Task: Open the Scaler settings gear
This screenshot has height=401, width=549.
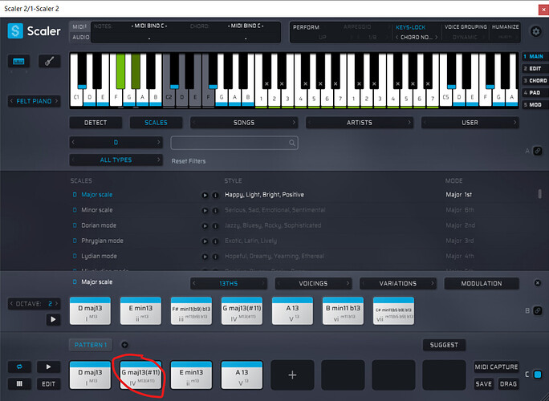Action: pyautogui.click(x=535, y=31)
